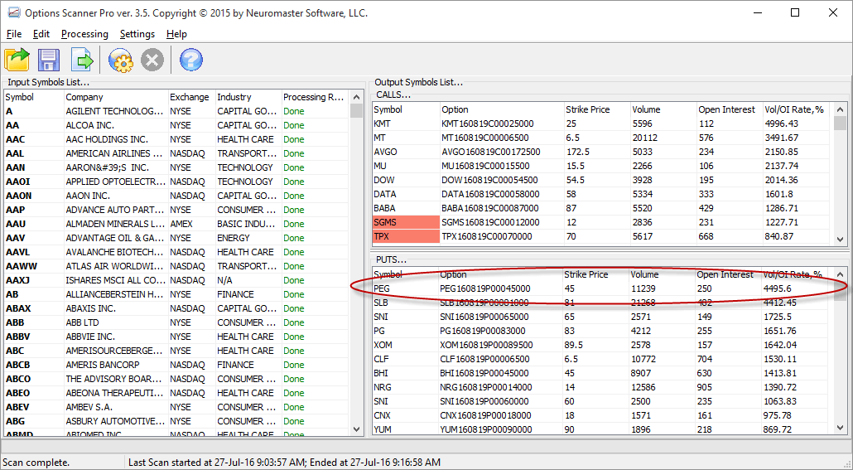Select the PEG row in PUTS table
Viewport: 853px width, 470px height.
click(600, 288)
